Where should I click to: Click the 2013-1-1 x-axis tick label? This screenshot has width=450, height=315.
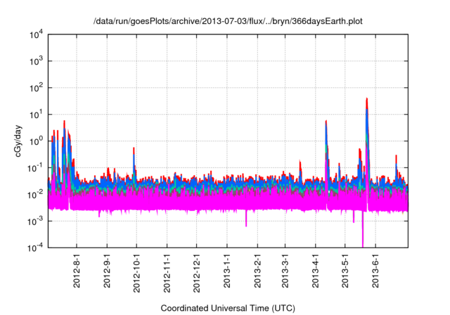[x=226, y=271]
